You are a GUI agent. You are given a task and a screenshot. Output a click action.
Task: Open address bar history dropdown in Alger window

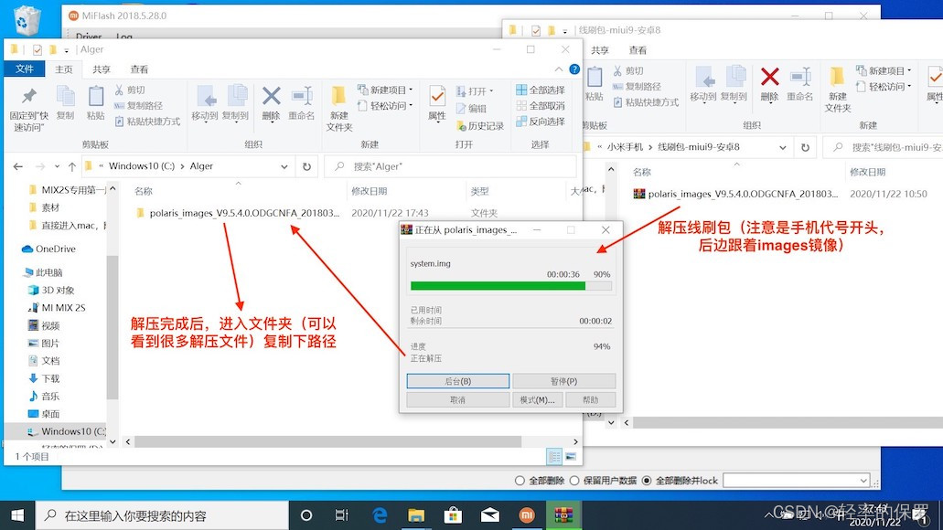point(284,166)
